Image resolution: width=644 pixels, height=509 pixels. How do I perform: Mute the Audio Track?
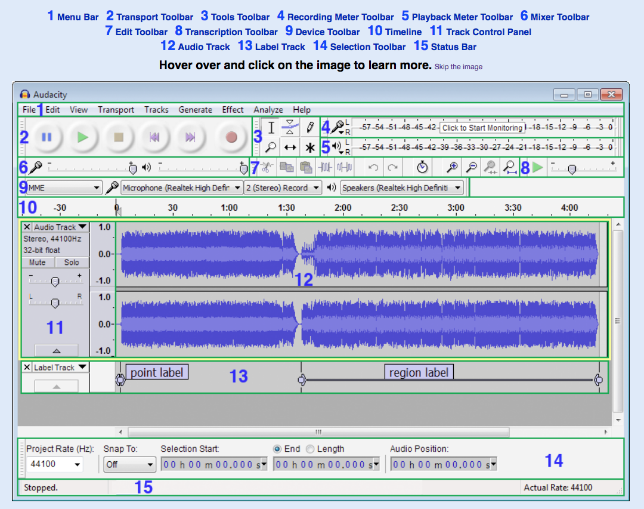(x=38, y=263)
